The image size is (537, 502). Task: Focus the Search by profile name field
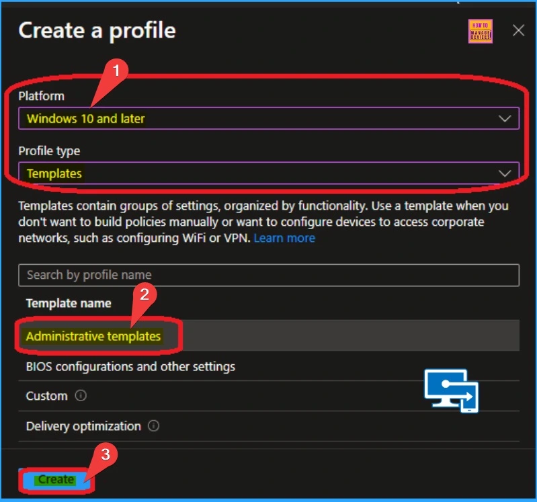(269, 275)
